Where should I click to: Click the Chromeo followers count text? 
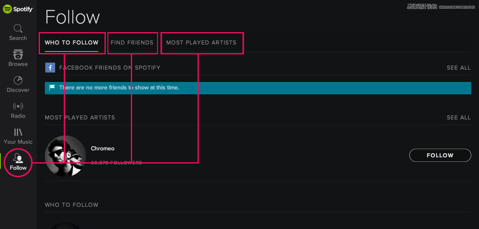pos(116,163)
